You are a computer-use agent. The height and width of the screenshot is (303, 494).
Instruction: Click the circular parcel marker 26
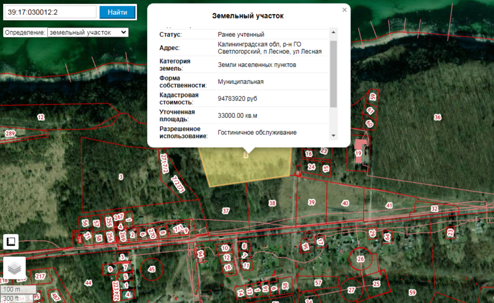pyautogui.click(x=361, y=259)
